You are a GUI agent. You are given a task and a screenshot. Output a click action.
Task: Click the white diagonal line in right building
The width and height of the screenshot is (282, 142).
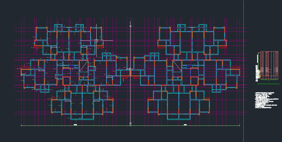pos(177,66)
